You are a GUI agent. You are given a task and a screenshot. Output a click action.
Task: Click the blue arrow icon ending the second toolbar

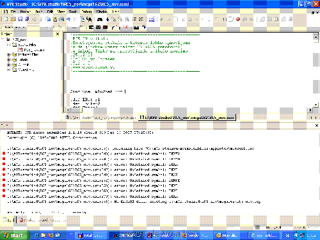(144, 27)
